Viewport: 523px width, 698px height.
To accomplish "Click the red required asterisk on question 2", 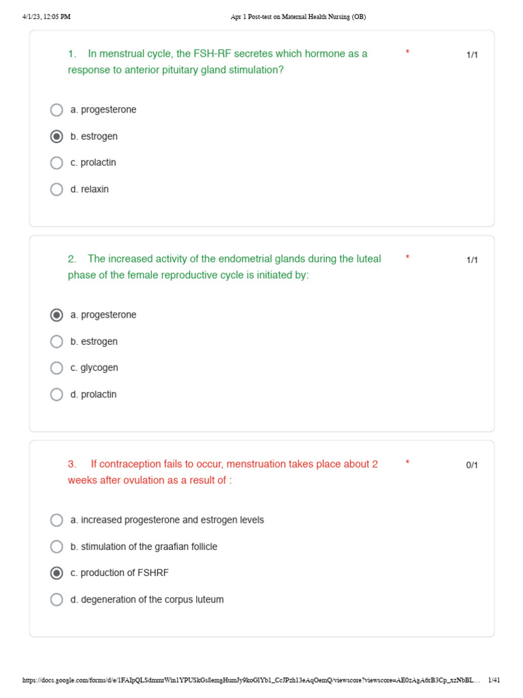I will [x=407, y=257].
